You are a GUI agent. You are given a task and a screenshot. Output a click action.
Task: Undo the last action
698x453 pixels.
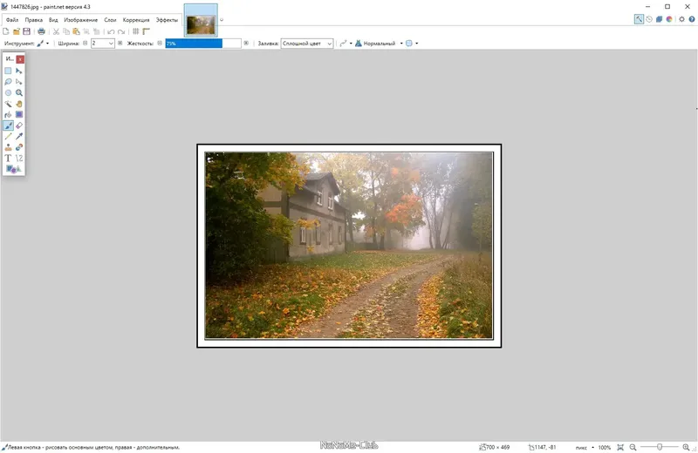coord(111,31)
